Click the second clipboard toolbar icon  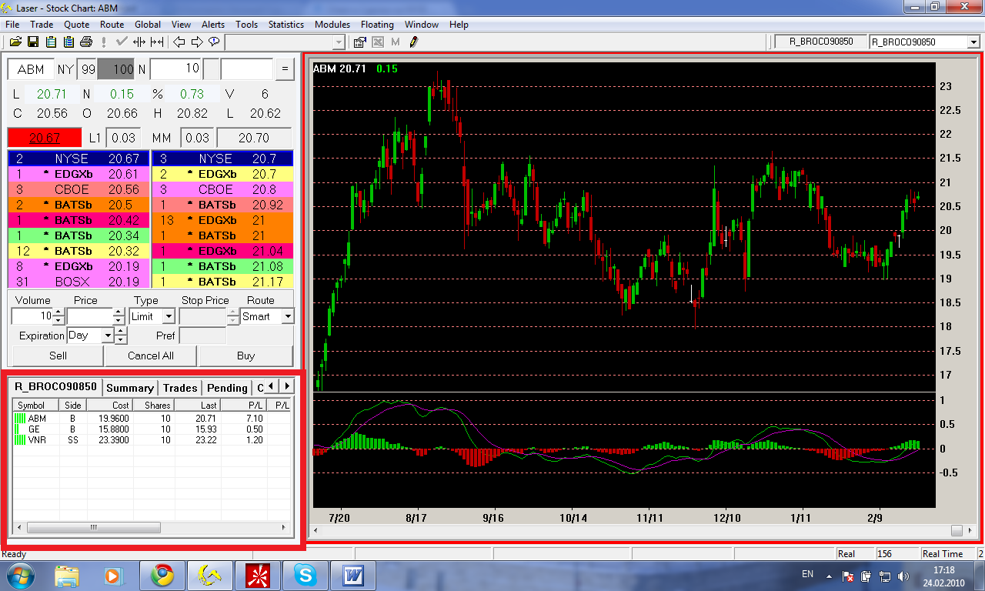click(68, 42)
